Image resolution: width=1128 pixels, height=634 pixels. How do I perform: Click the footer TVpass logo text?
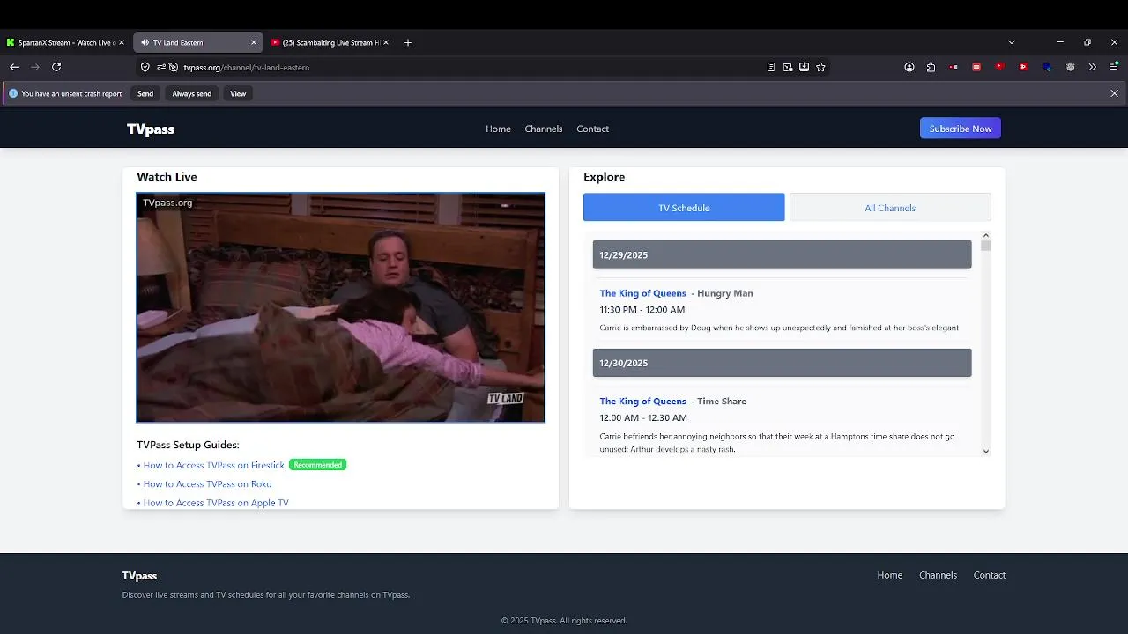tap(139, 576)
